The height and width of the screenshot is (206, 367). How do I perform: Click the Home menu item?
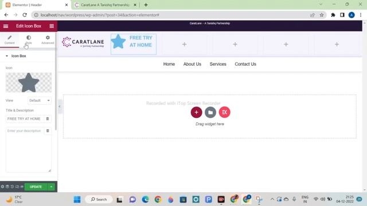tap(169, 64)
